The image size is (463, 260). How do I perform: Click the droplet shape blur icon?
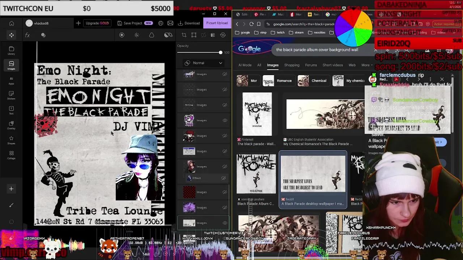[152, 35]
